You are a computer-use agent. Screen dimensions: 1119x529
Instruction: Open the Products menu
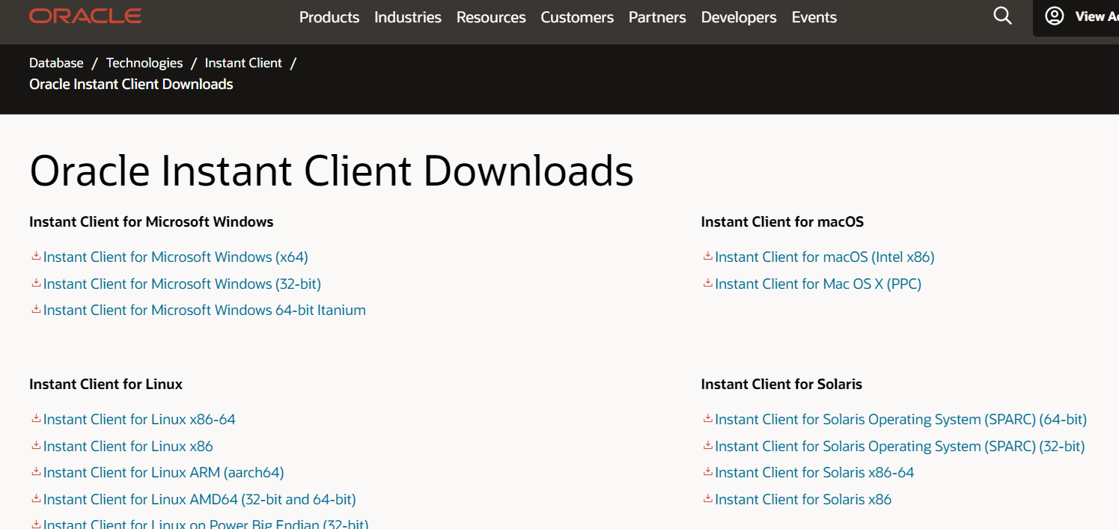329,17
